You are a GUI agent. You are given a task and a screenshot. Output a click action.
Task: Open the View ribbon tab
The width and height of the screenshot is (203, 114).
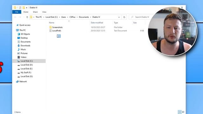pos(44,12)
